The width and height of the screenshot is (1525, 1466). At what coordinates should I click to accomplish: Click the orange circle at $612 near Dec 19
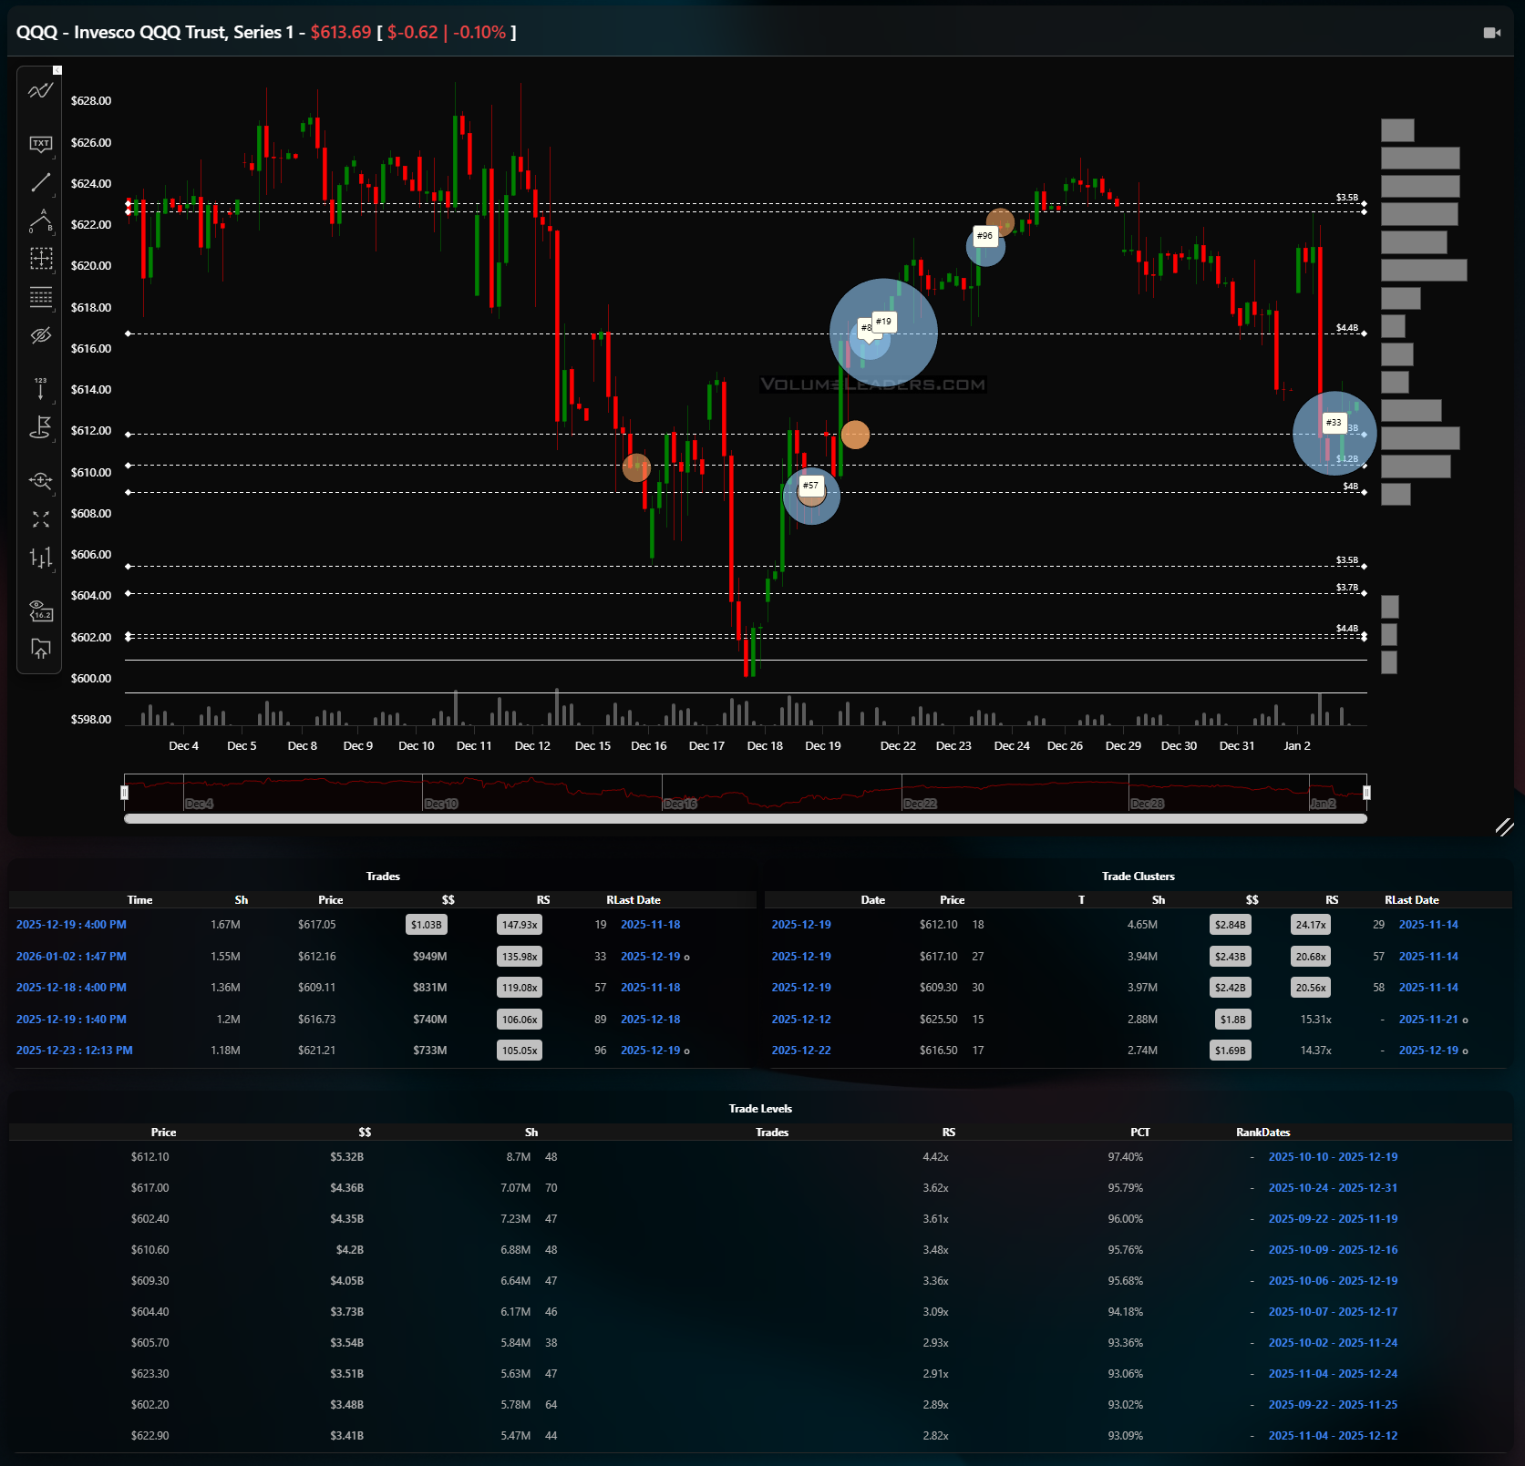tap(855, 435)
